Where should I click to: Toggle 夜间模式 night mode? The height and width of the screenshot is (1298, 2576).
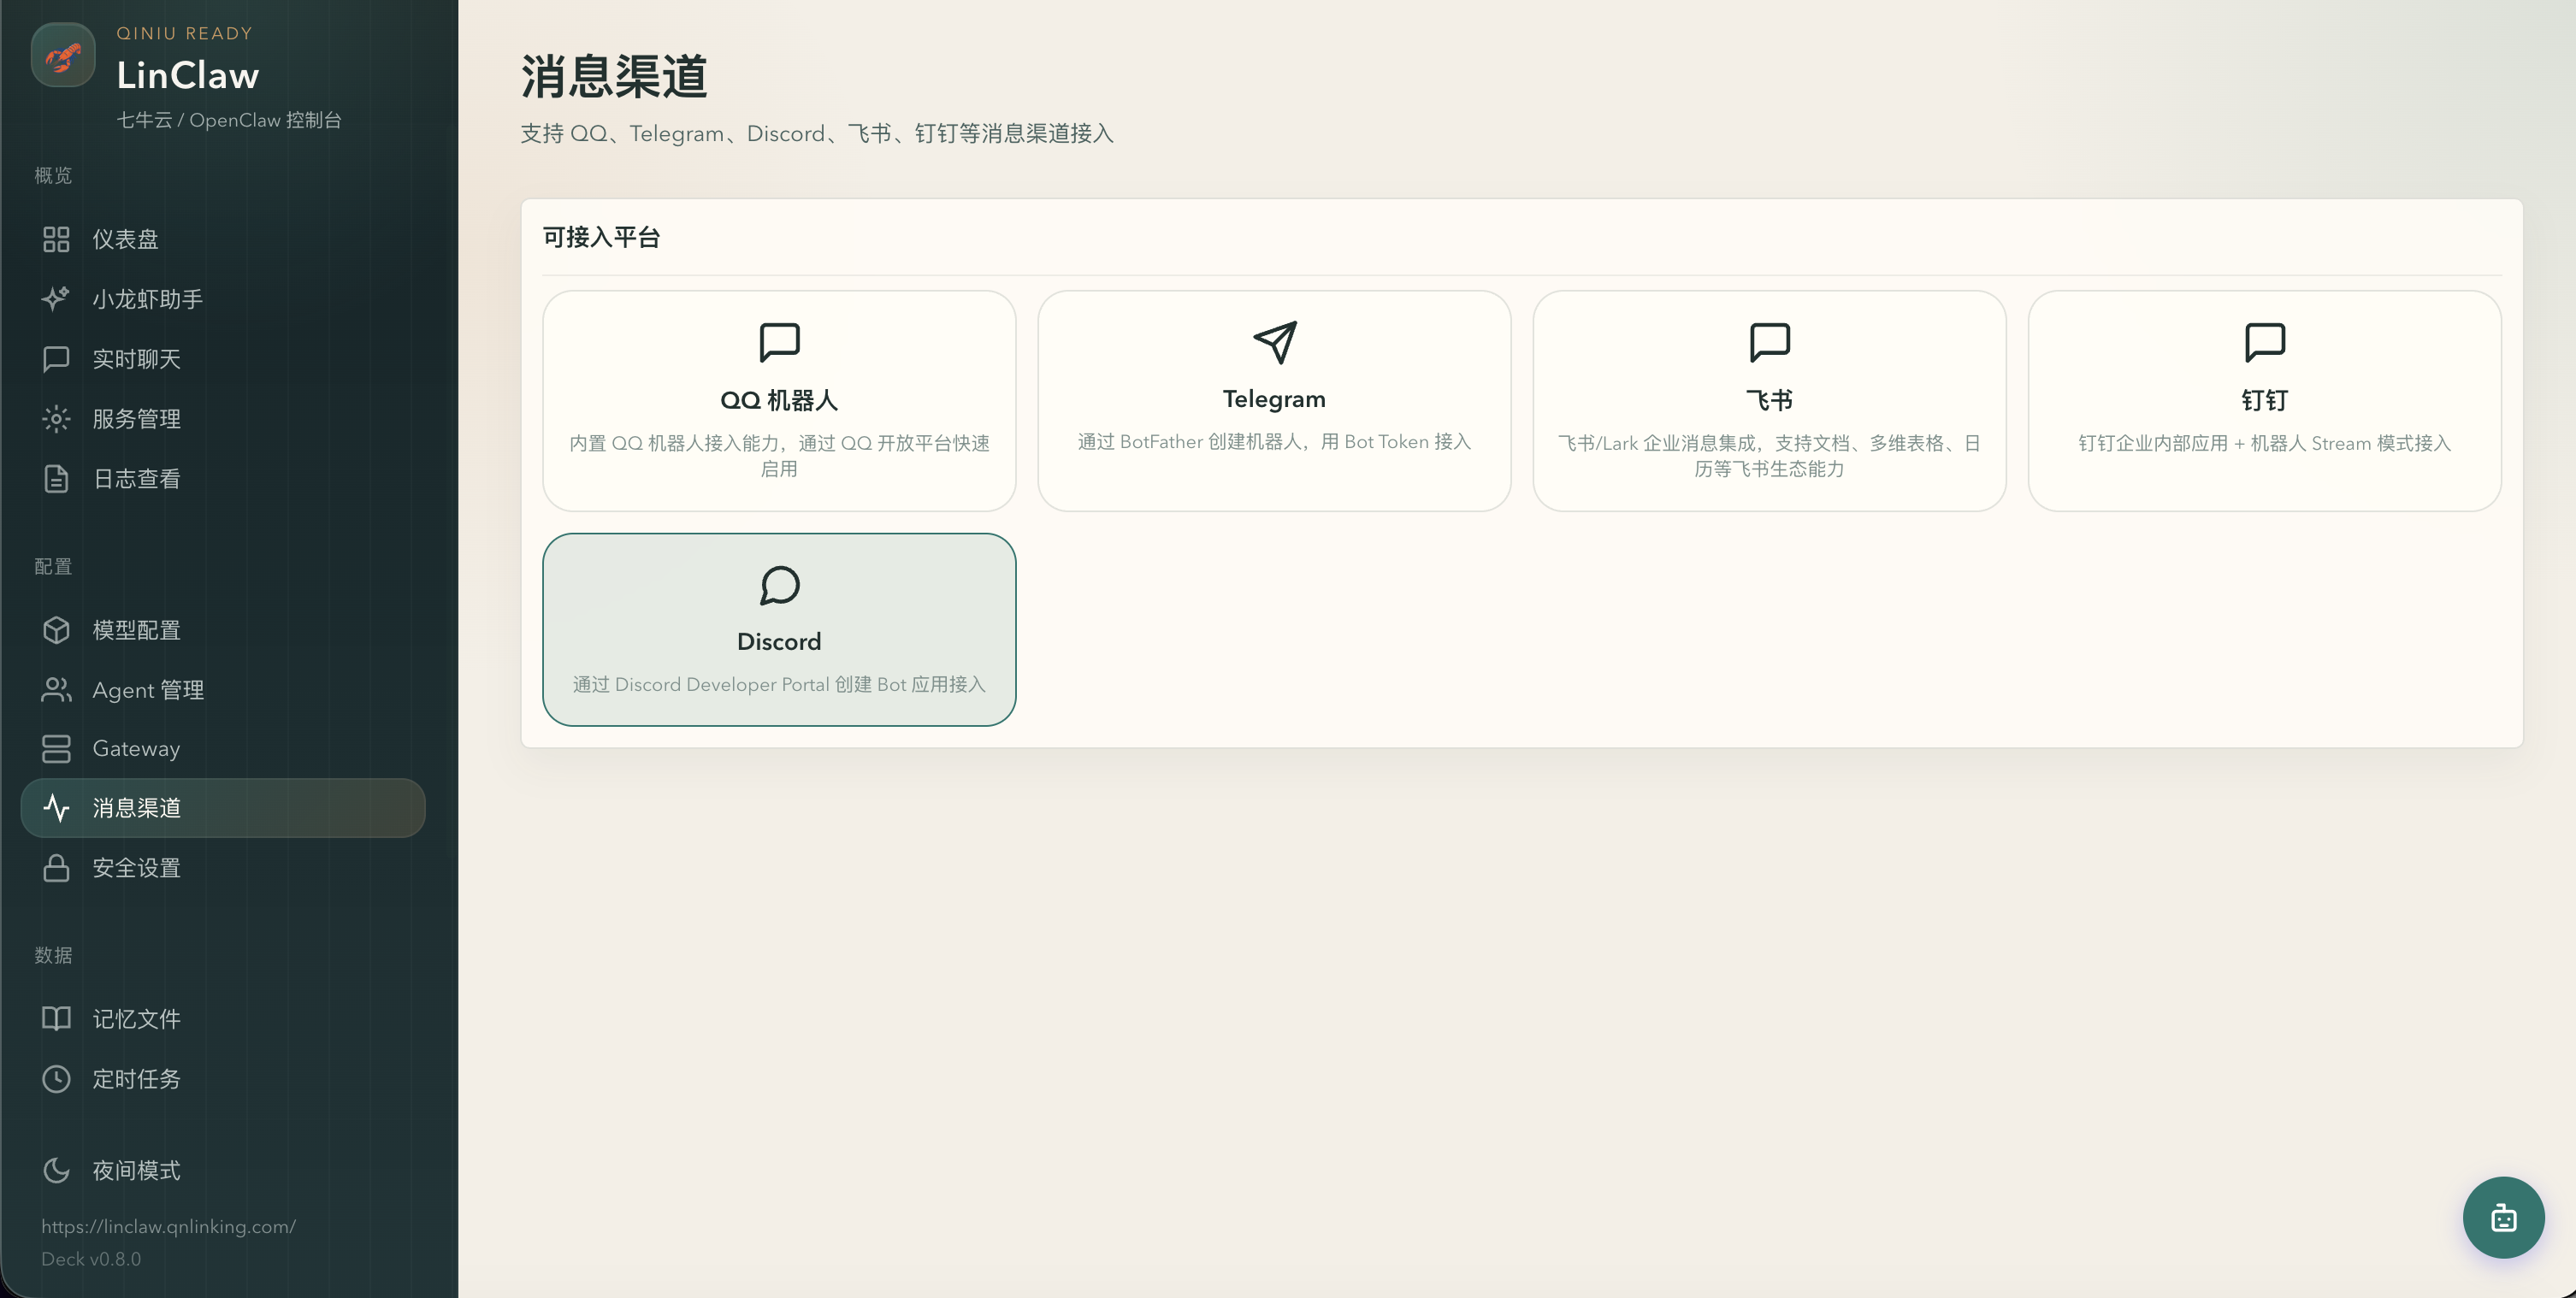click(56, 1170)
